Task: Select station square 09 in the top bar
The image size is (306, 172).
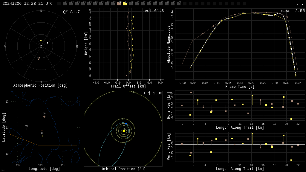Action: tap(113, 4)
